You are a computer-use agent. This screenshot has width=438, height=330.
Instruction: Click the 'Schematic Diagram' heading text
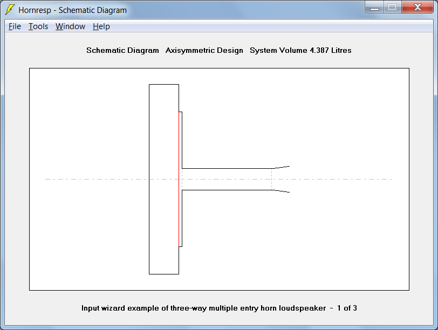[x=122, y=50]
